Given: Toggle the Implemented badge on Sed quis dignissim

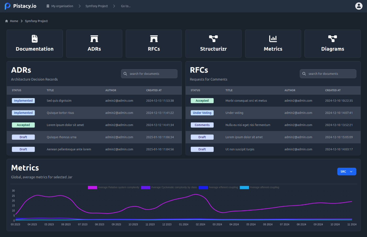Looking at the screenshot, I should [x=23, y=100].
